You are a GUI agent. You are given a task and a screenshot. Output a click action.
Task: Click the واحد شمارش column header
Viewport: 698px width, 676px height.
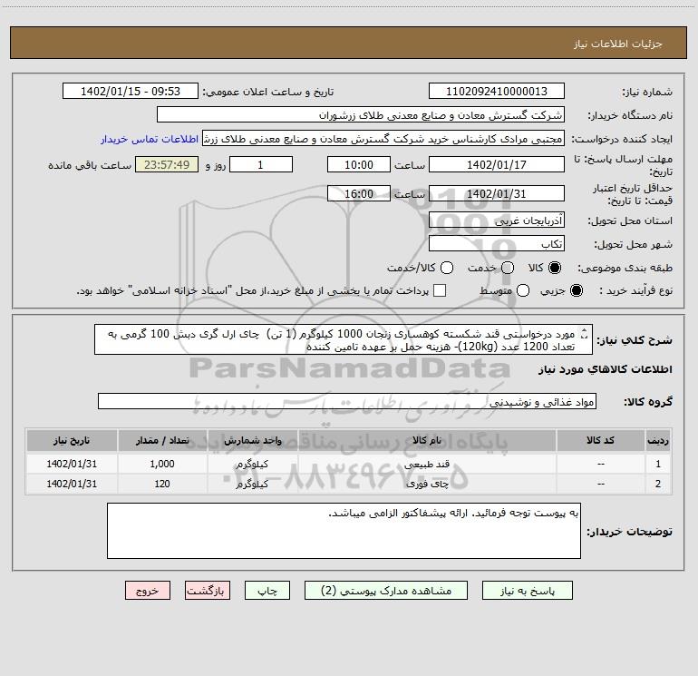252,441
